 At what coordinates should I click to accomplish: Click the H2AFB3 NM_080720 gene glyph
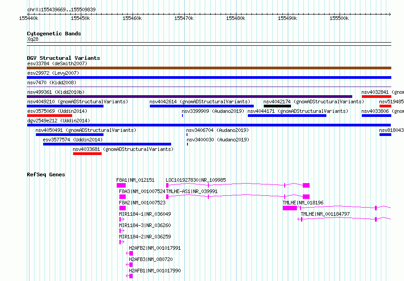tap(129, 265)
